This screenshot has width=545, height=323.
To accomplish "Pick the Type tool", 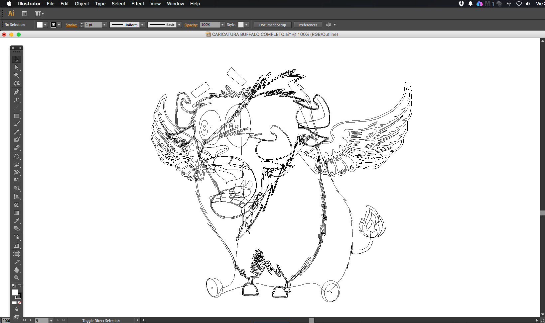I will point(16,100).
